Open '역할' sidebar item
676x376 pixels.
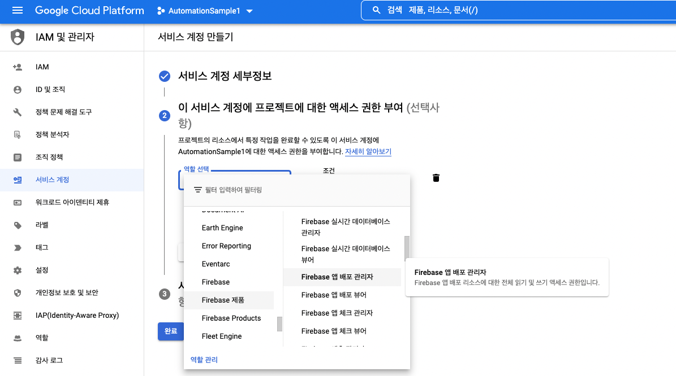pyautogui.click(x=72, y=338)
